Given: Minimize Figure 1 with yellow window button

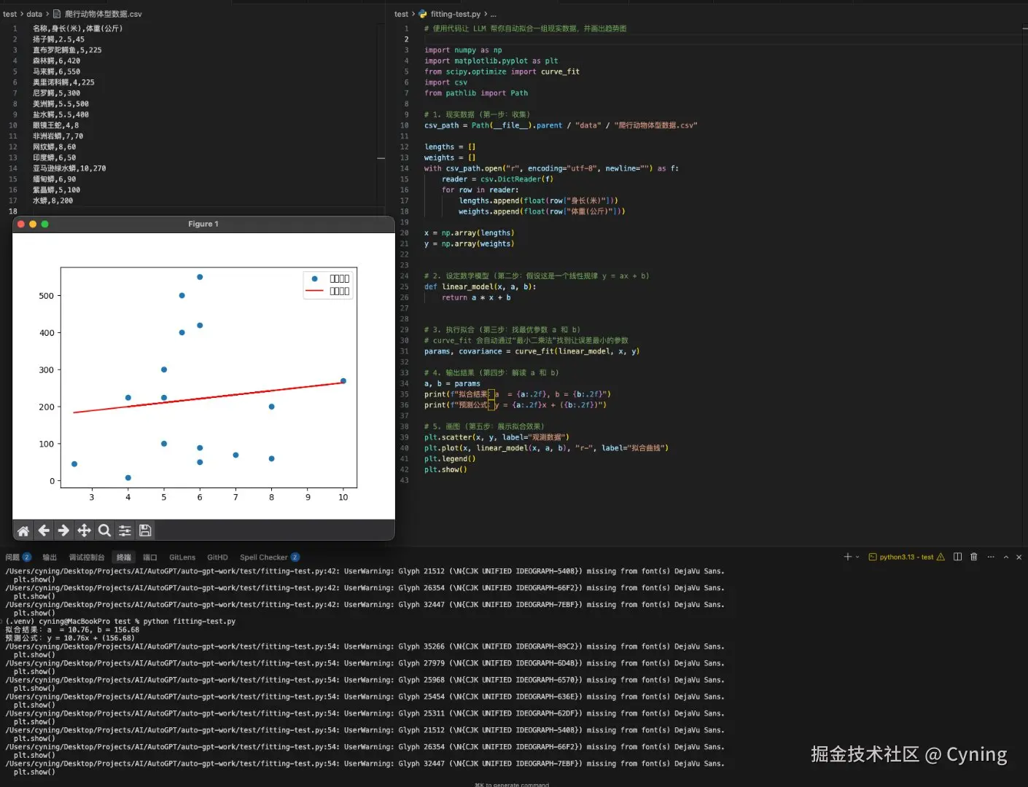Looking at the screenshot, I should (x=33, y=224).
